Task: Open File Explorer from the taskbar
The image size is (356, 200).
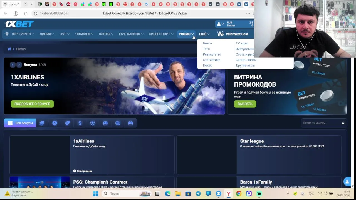Action: point(178,194)
